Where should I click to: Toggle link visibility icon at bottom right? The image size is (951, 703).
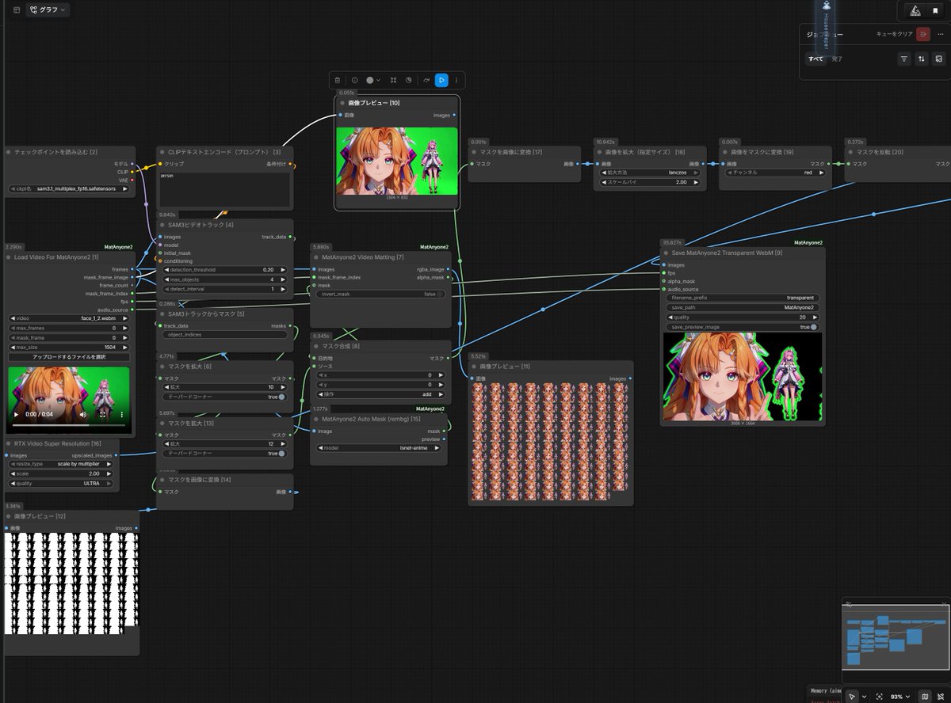pos(941,696)
